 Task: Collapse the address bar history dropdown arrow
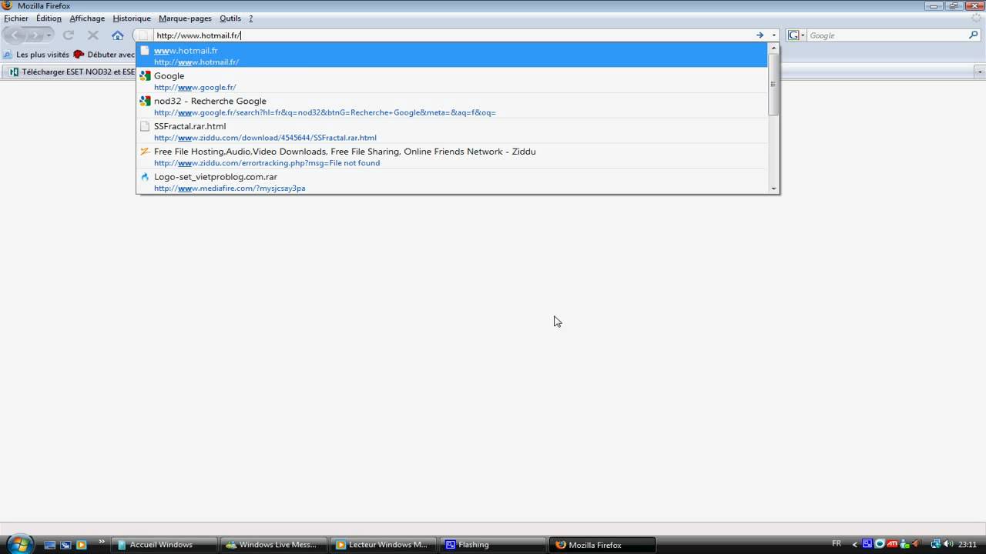774,35
